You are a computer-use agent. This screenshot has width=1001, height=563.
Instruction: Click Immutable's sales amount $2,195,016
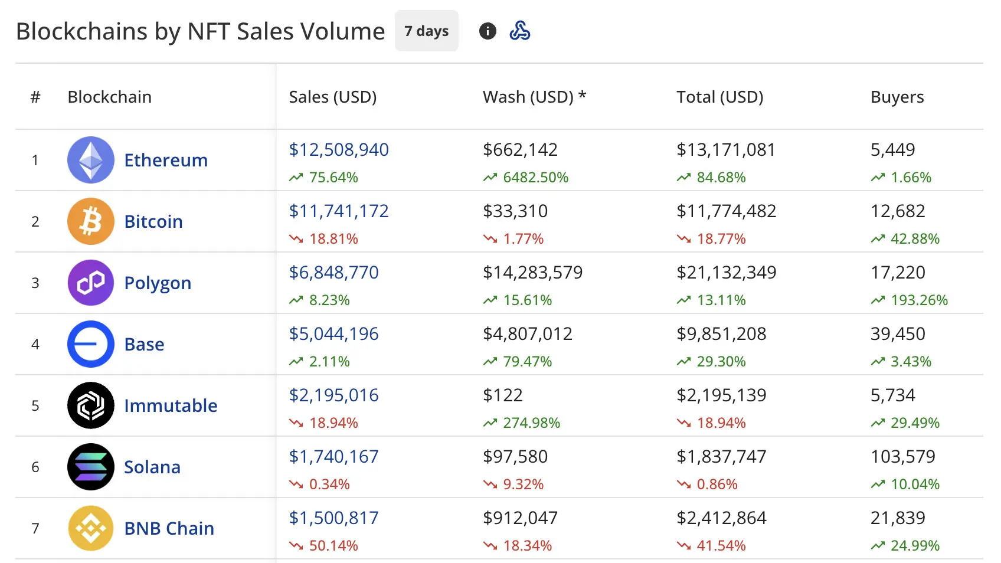[333, 395]
